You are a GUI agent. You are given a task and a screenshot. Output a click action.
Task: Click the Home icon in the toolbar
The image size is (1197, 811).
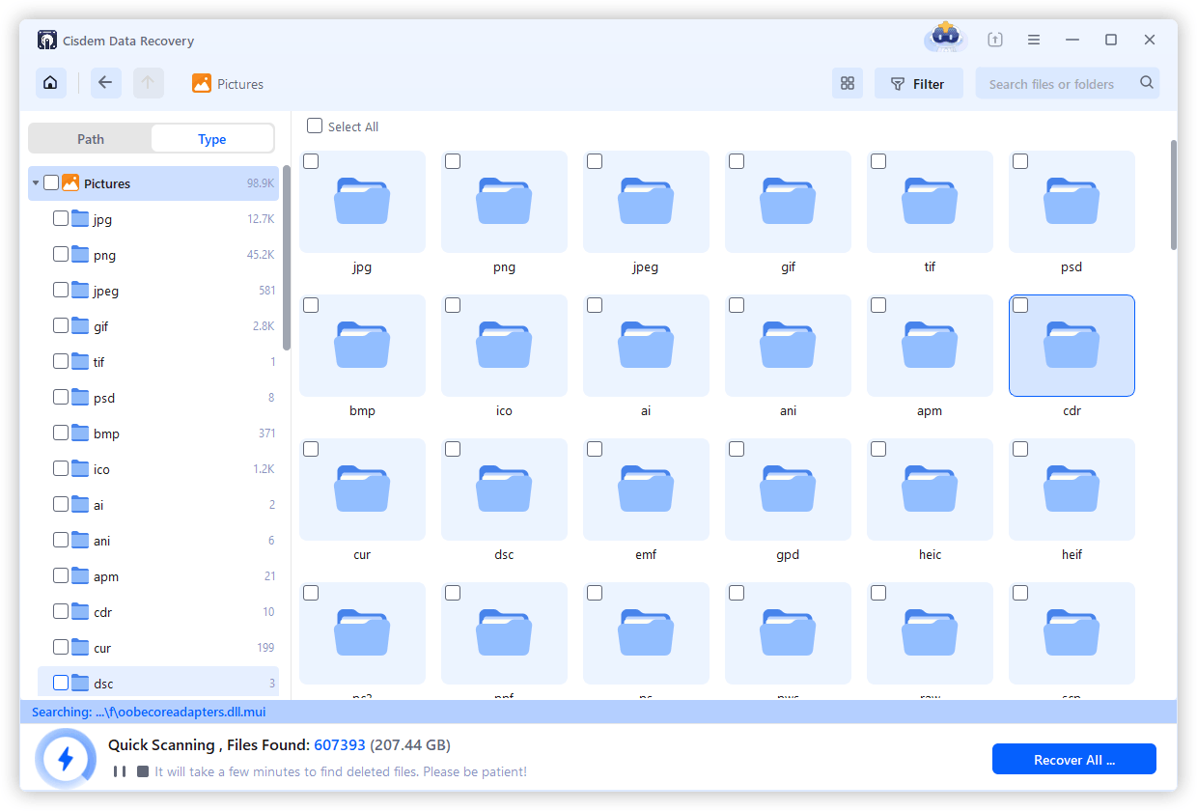(x=50, y=83)
